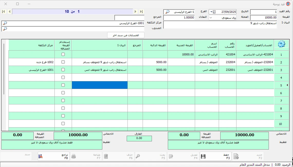
Task: Click account cell 232001-الموظف انس
Action: pyautogui.click(x=255, y=70)
